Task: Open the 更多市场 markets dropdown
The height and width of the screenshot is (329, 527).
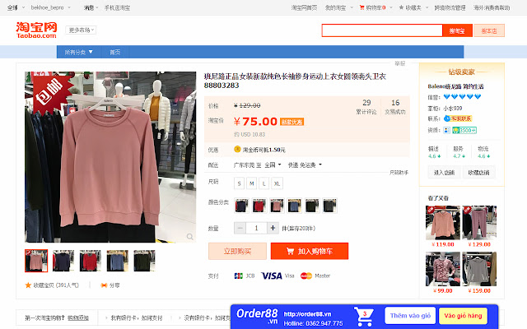Action: tap(81, 30)
